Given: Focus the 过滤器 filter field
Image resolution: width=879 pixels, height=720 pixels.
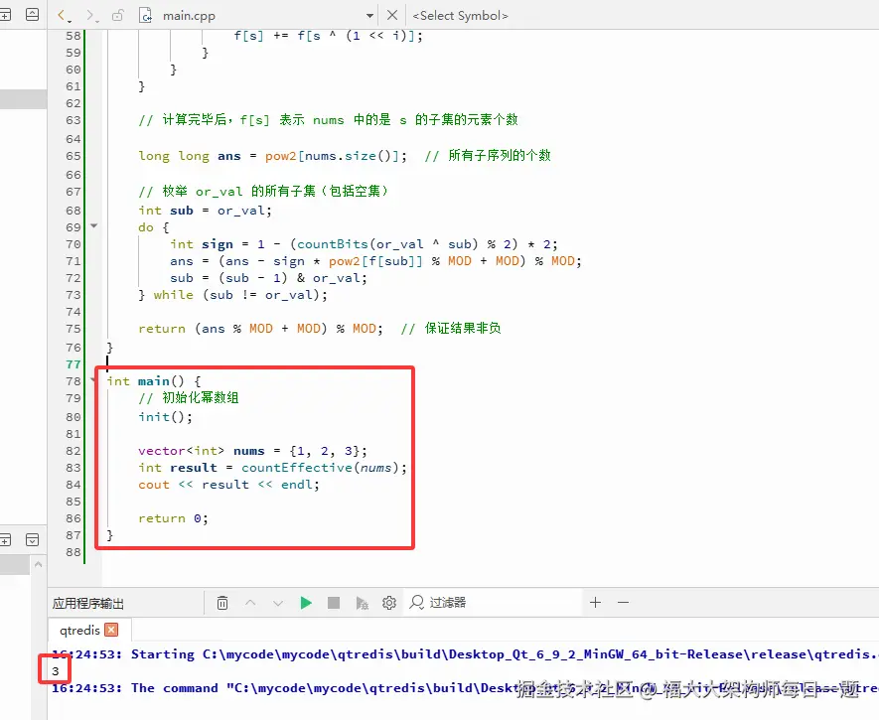Looking at the screenshot, I should point(494,603).
